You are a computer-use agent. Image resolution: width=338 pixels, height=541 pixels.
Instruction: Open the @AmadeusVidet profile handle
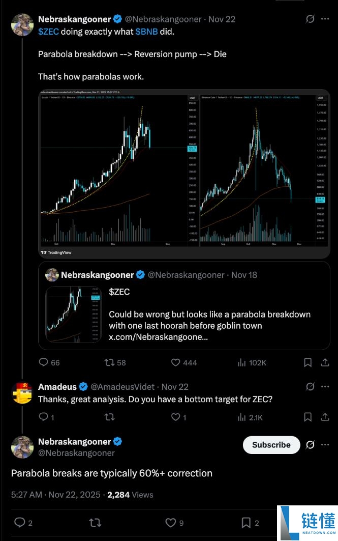(x=125, y=387)
